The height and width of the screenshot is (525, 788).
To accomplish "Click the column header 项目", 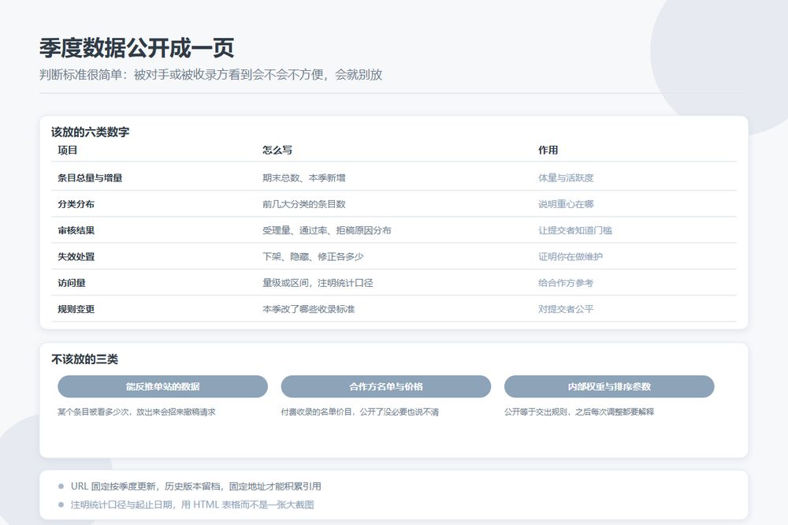I will (x=67, y=151).
